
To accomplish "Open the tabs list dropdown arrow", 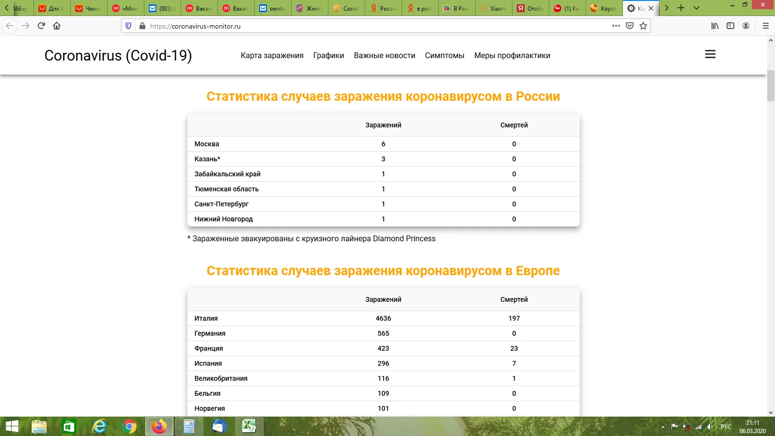I will coord(696,8).
